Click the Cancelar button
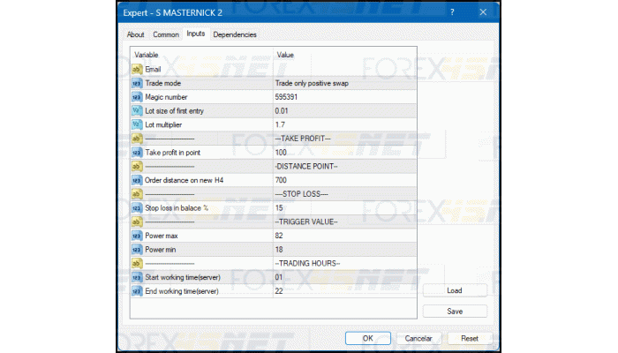The image size is (618, 353). [x=418, y=338]
